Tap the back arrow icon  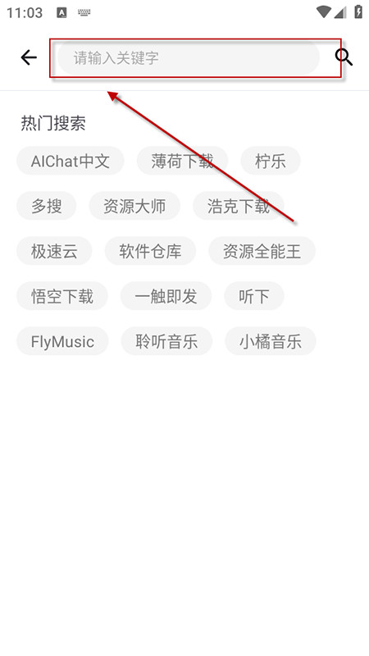click(29, 57)
